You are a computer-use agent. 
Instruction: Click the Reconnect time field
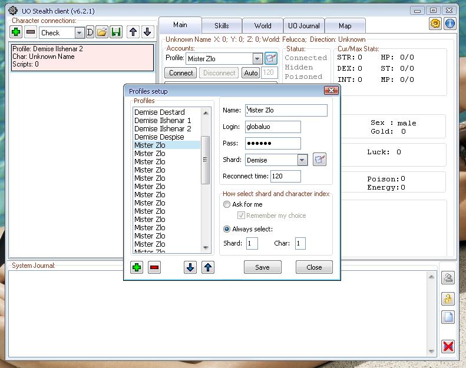click(x=286, y=176)
